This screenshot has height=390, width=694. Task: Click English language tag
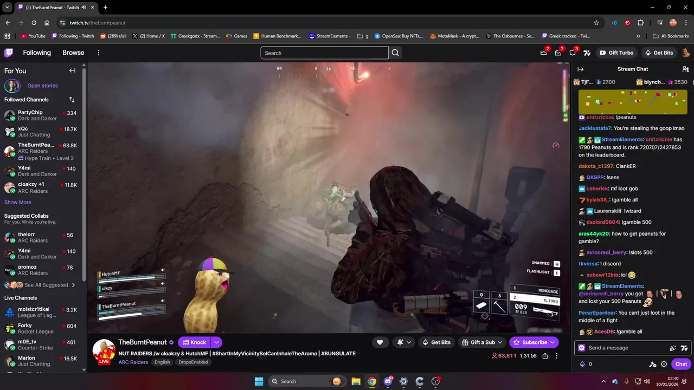coord(162,362)
